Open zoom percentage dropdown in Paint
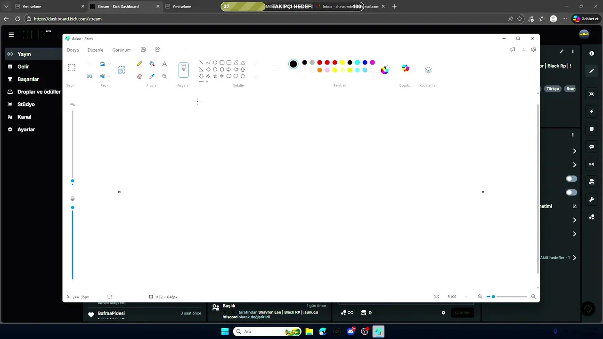 (x=466, y=297)
